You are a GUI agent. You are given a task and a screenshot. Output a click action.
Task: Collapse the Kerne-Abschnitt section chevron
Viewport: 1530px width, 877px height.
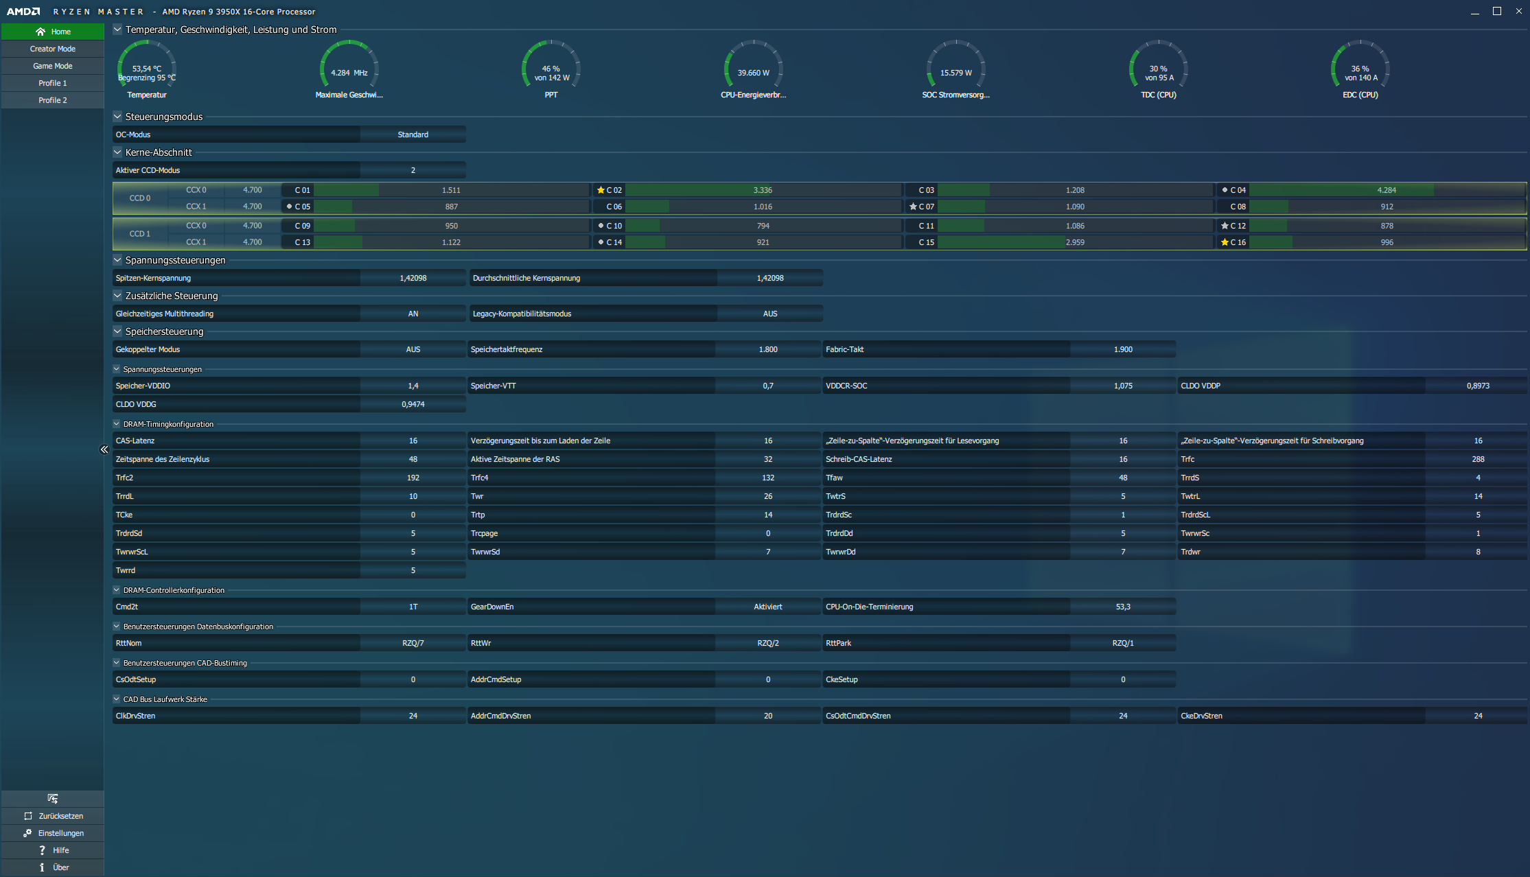coord(117,152)
